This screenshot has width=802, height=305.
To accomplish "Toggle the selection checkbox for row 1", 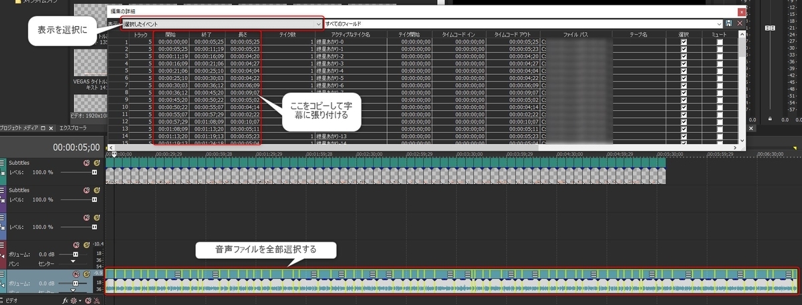I will click(683, 41).
